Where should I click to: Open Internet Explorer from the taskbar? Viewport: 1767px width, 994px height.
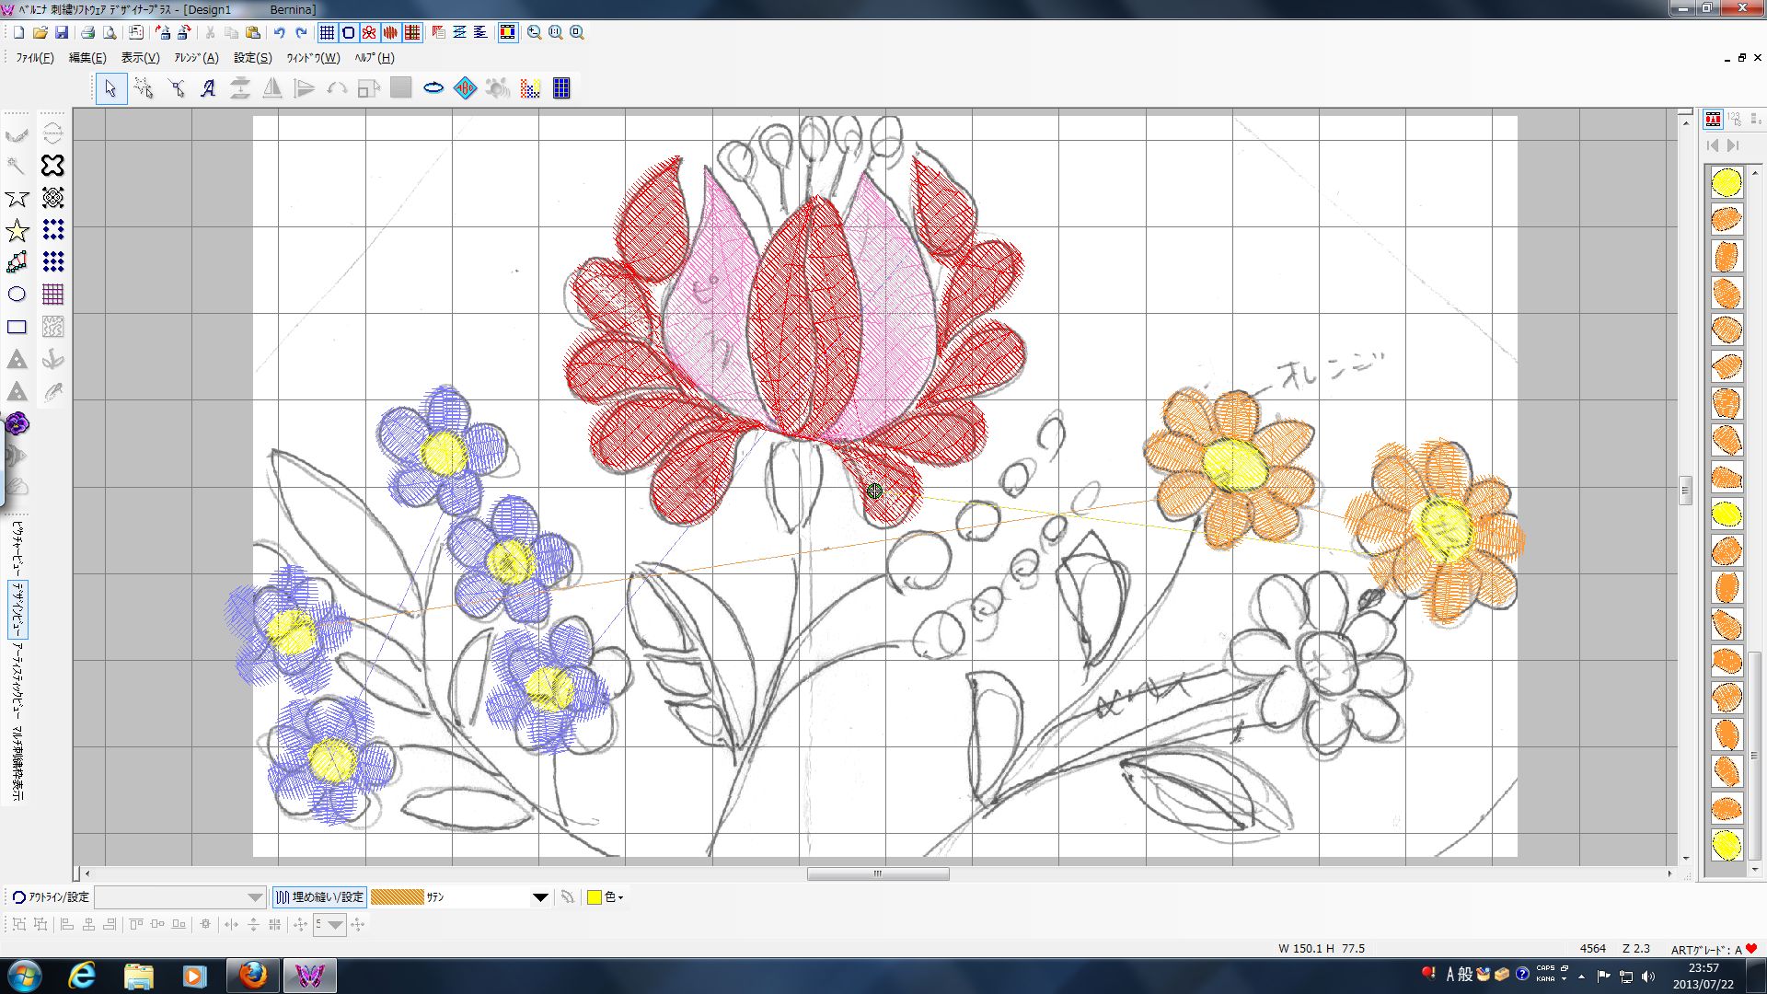point(82,976)
